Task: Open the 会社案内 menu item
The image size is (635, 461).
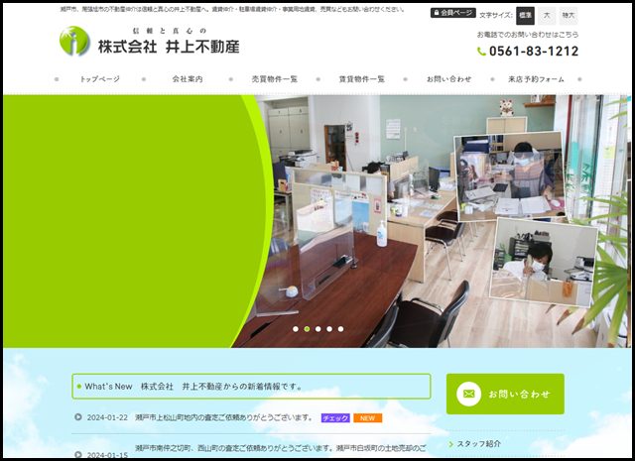Action: click(x=188, y=79)
